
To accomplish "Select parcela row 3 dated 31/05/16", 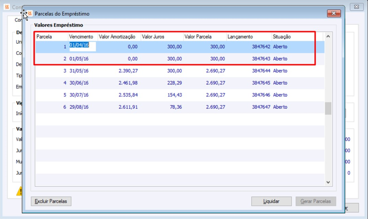I will click(x=180, y=71).
